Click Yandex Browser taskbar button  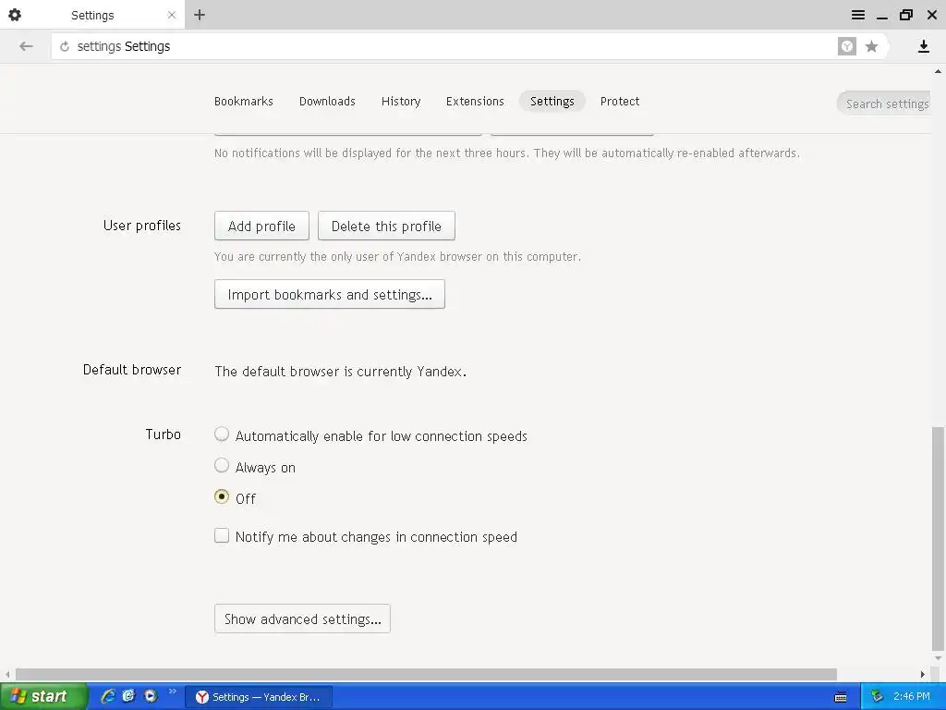click(259, 697)
